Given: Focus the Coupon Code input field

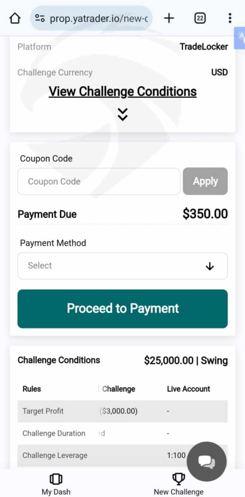Looking at the screenshot, I should click(x=99, y=181).
